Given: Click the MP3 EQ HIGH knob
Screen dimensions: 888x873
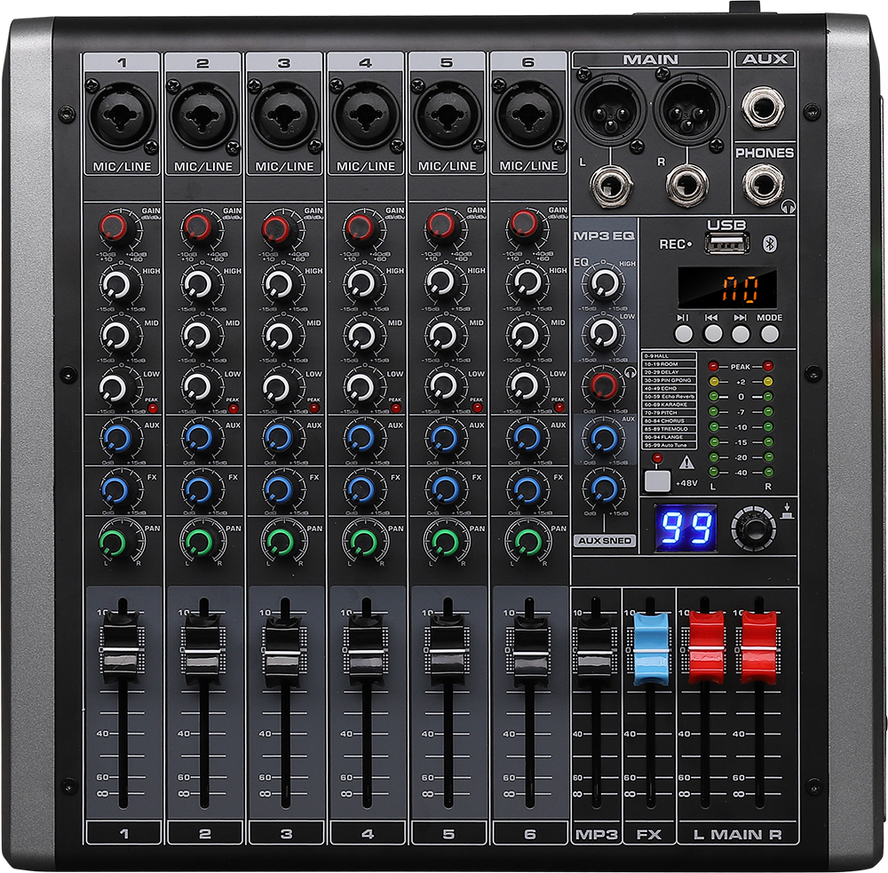Looking at the screenshot, I should click(603, 282).
